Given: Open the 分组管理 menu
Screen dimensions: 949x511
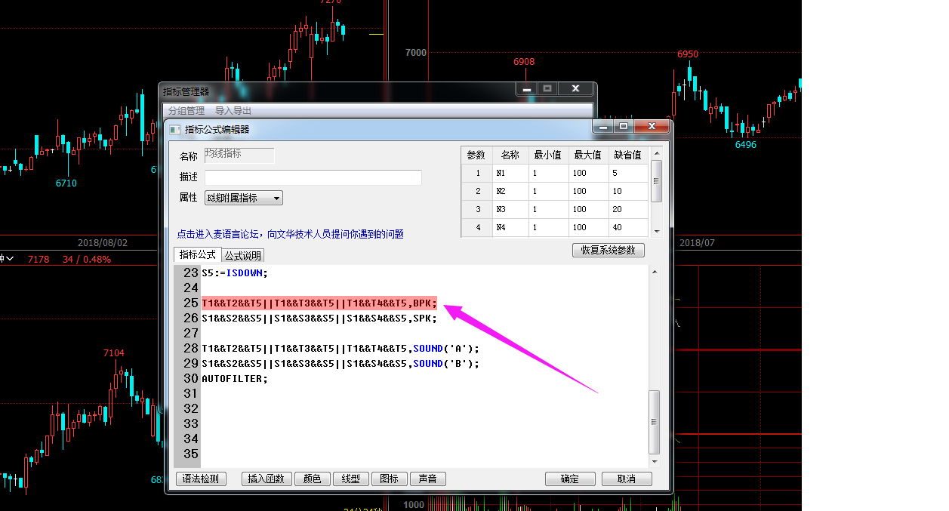Looking at the screenshot, I should point(186,110).
